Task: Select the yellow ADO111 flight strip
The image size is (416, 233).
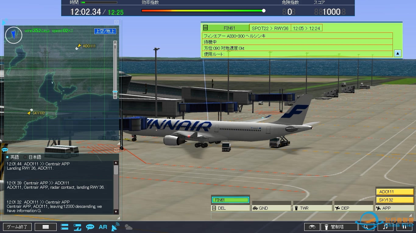Action: point(395,192)
